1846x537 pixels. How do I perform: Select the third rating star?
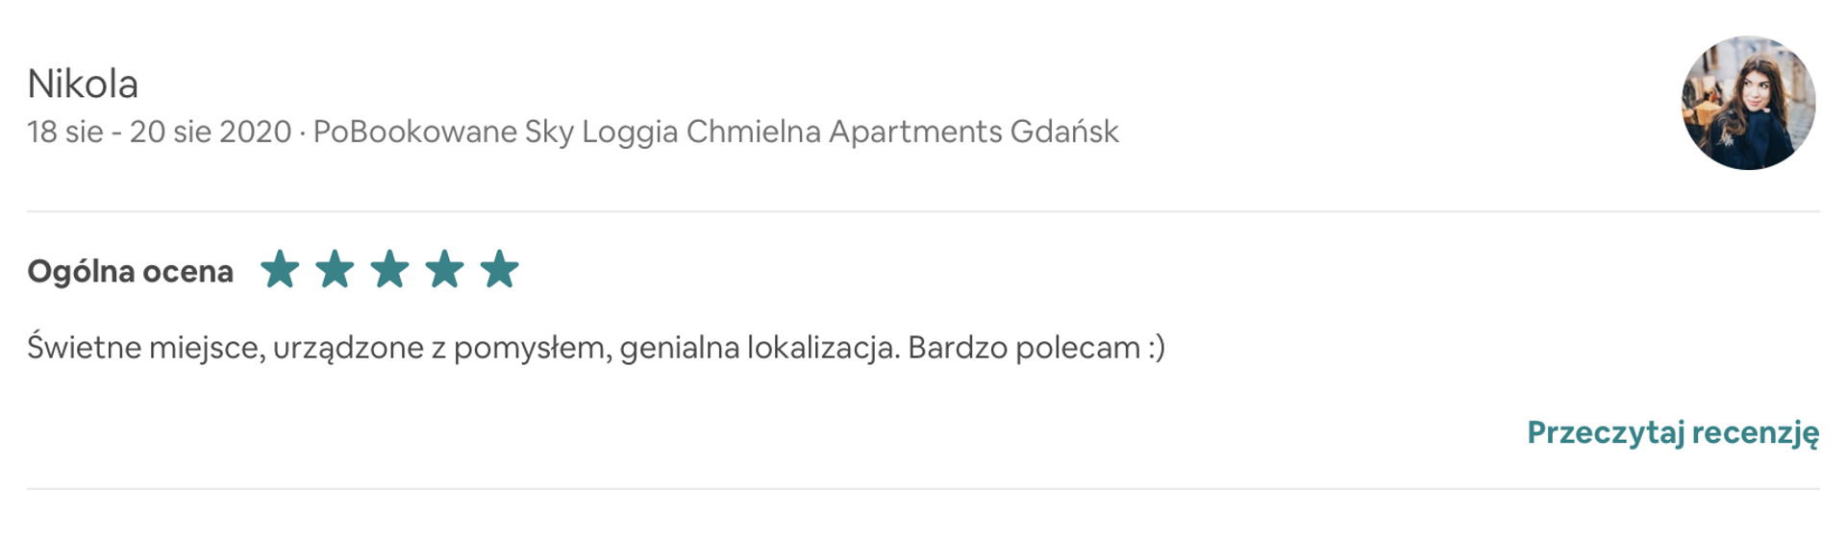pos(389,270)
